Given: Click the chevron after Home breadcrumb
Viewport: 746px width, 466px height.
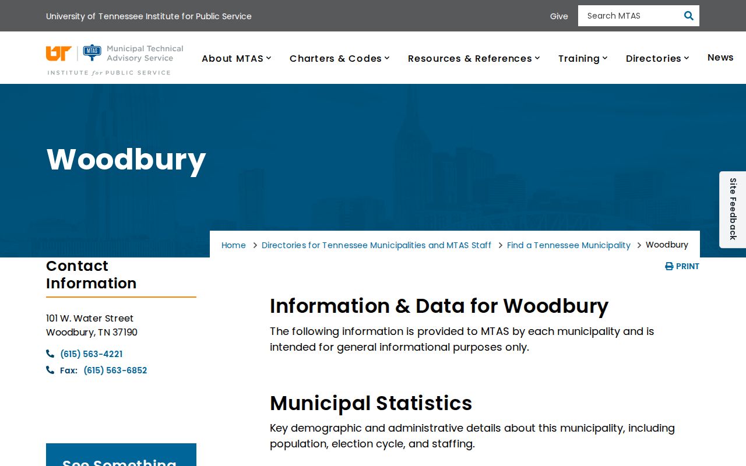Looking at the screenshot, I should point(255,245).
